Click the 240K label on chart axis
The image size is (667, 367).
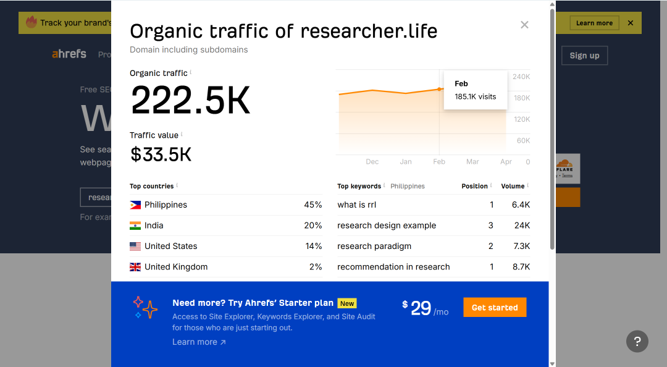(x=521, y=77)
